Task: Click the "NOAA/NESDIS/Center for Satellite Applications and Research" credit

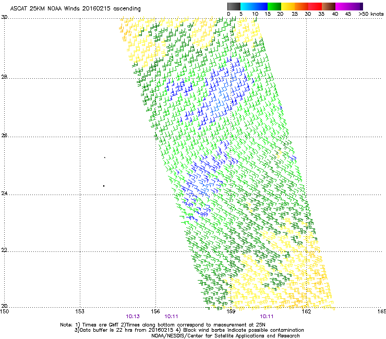Action: [225, 336]
